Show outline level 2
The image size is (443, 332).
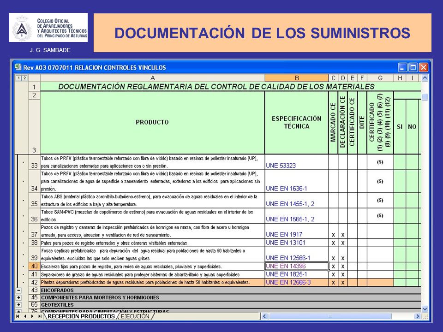tap(24, 78)
